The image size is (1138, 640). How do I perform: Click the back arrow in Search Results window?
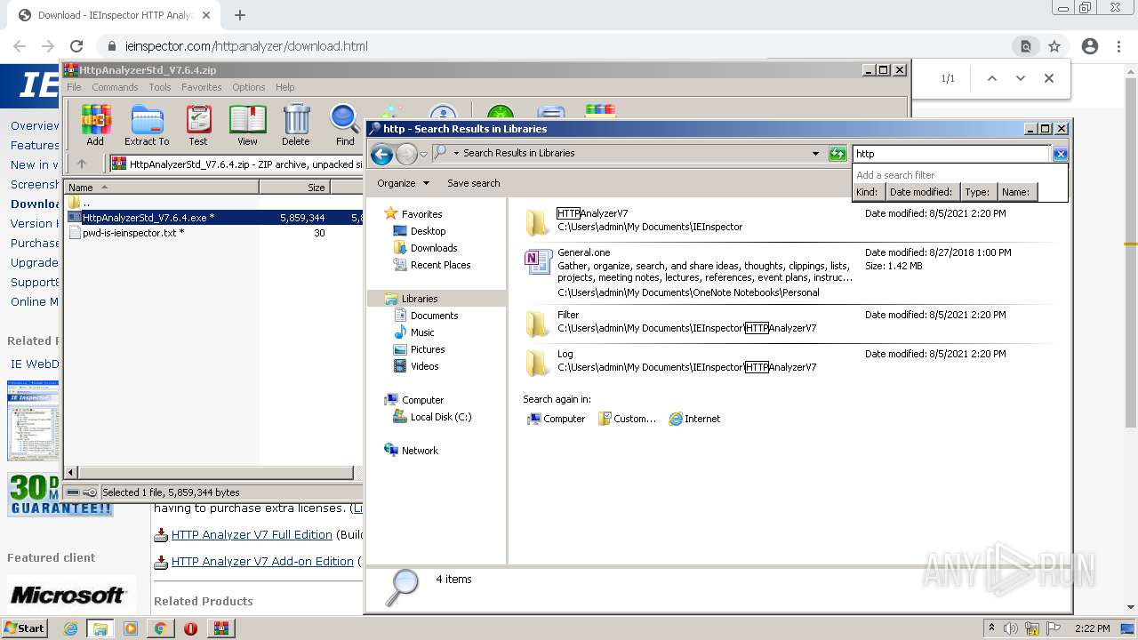point(381,154)
